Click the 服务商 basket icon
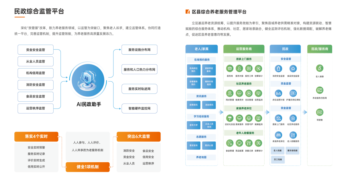346x181 pixels. (x=230, y=69)
